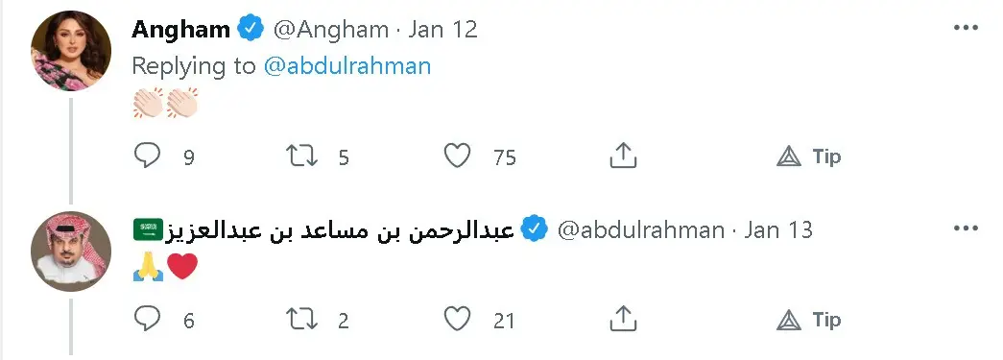Open Angham's display name link
Image resolution: width=1003 pixels, height=360 pixels.
(x=181, y=30)
